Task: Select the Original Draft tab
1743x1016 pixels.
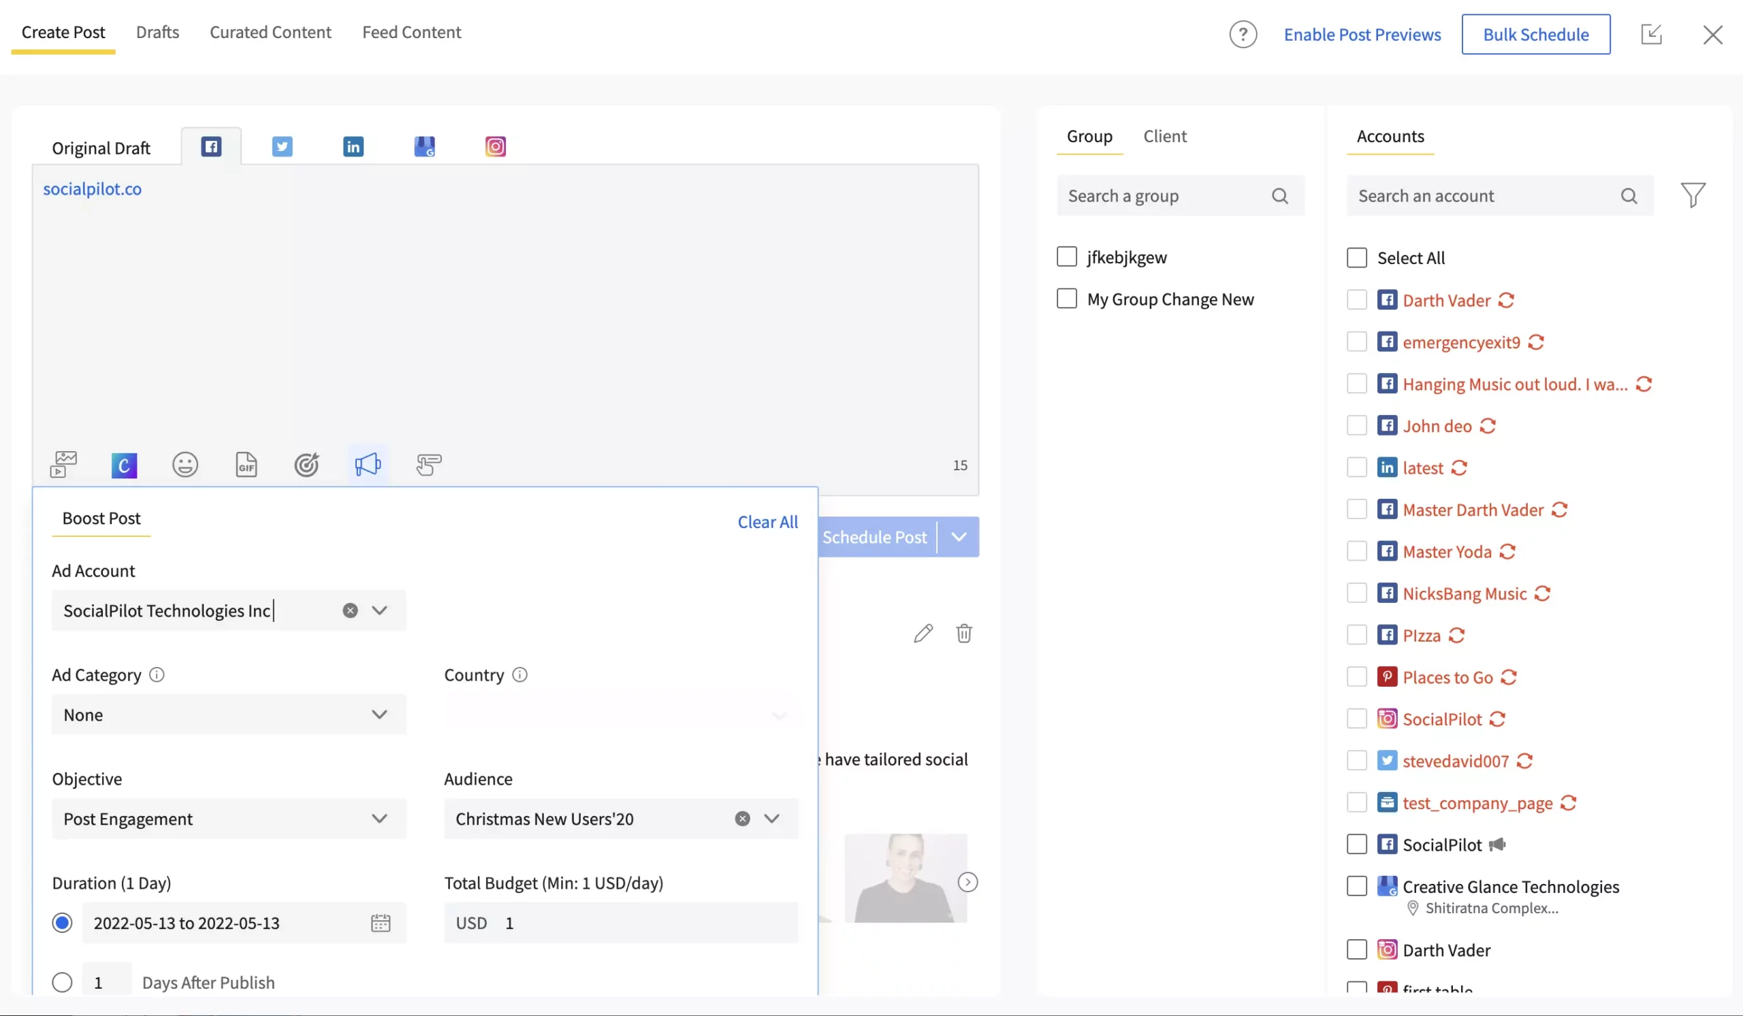Action: (x=101, y=148)
